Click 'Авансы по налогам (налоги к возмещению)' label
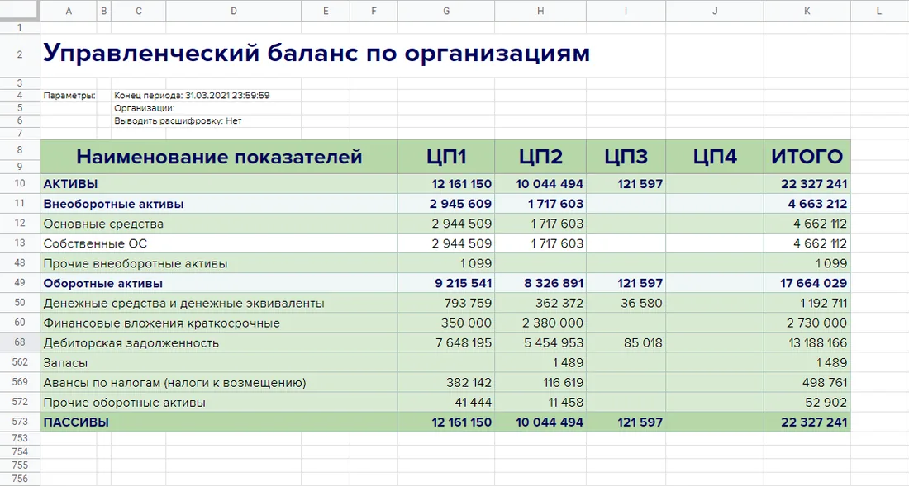Viewport: 909px width, 486px height. tap(174, 382)
